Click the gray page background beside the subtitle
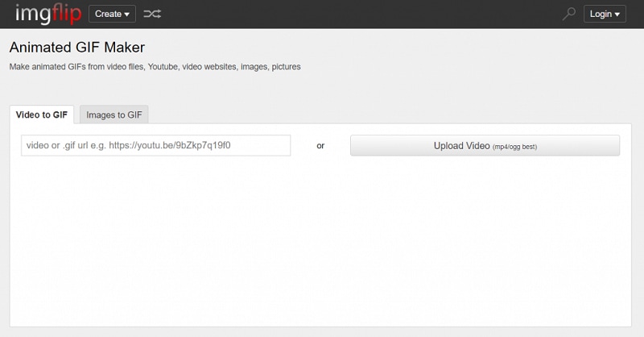 click(467, 67)
